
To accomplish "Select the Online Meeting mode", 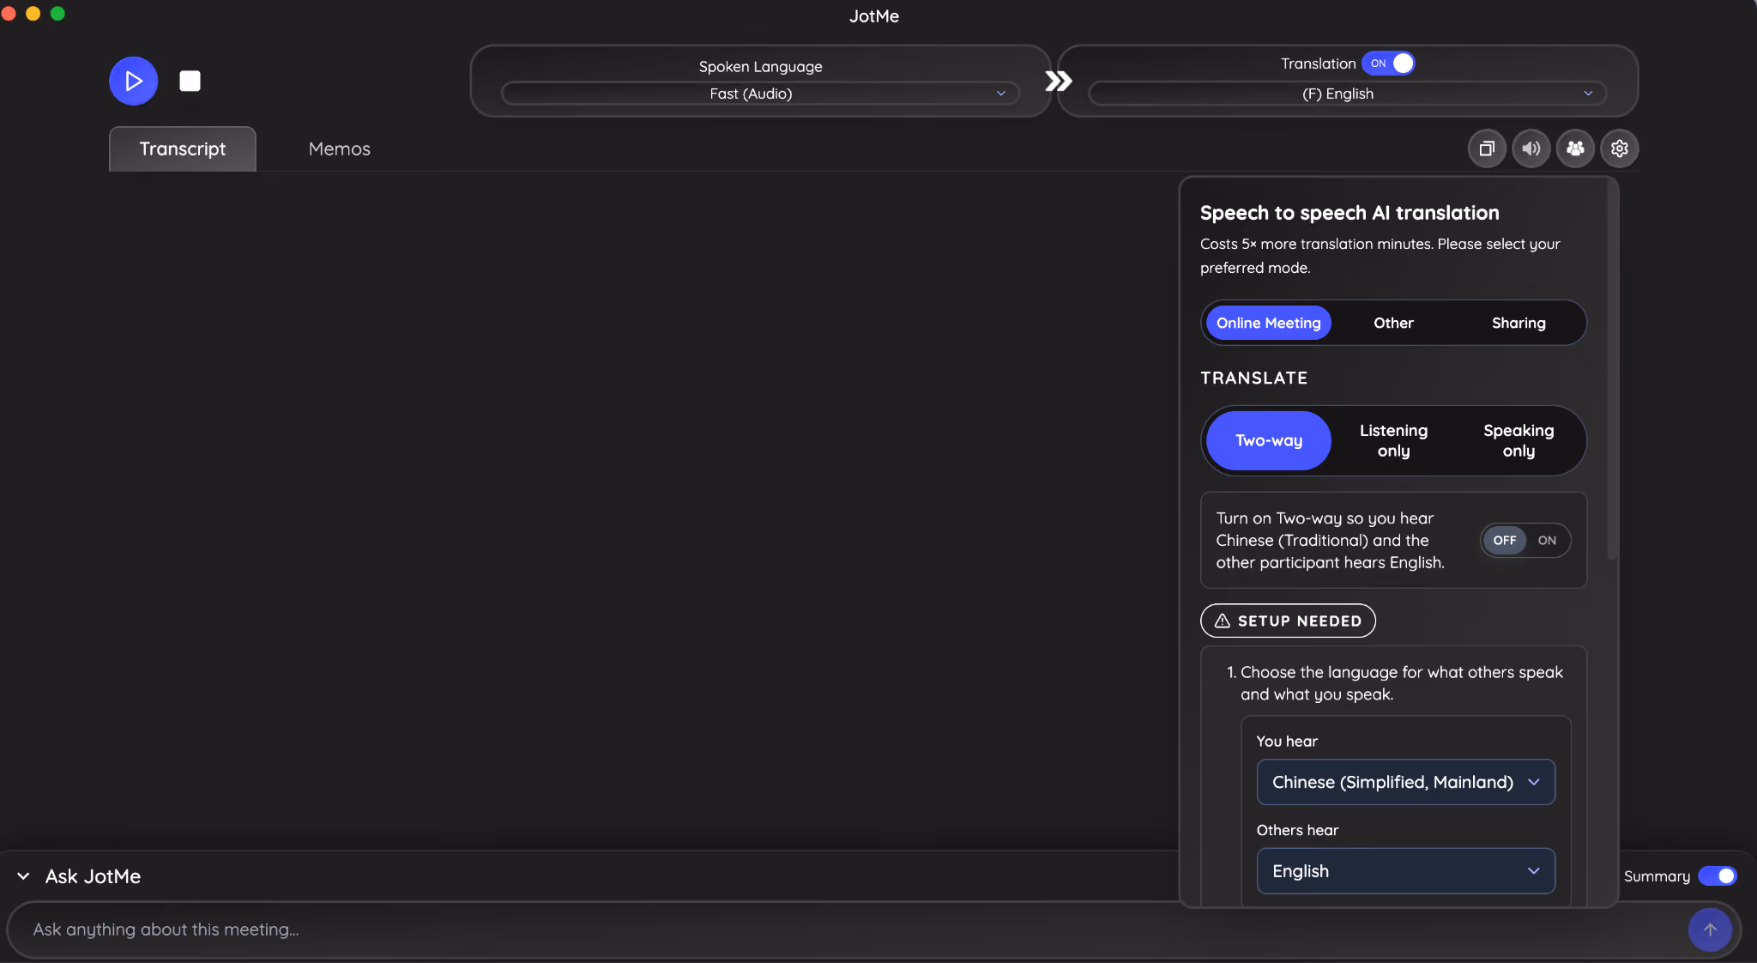I will tap(1268, 323).
